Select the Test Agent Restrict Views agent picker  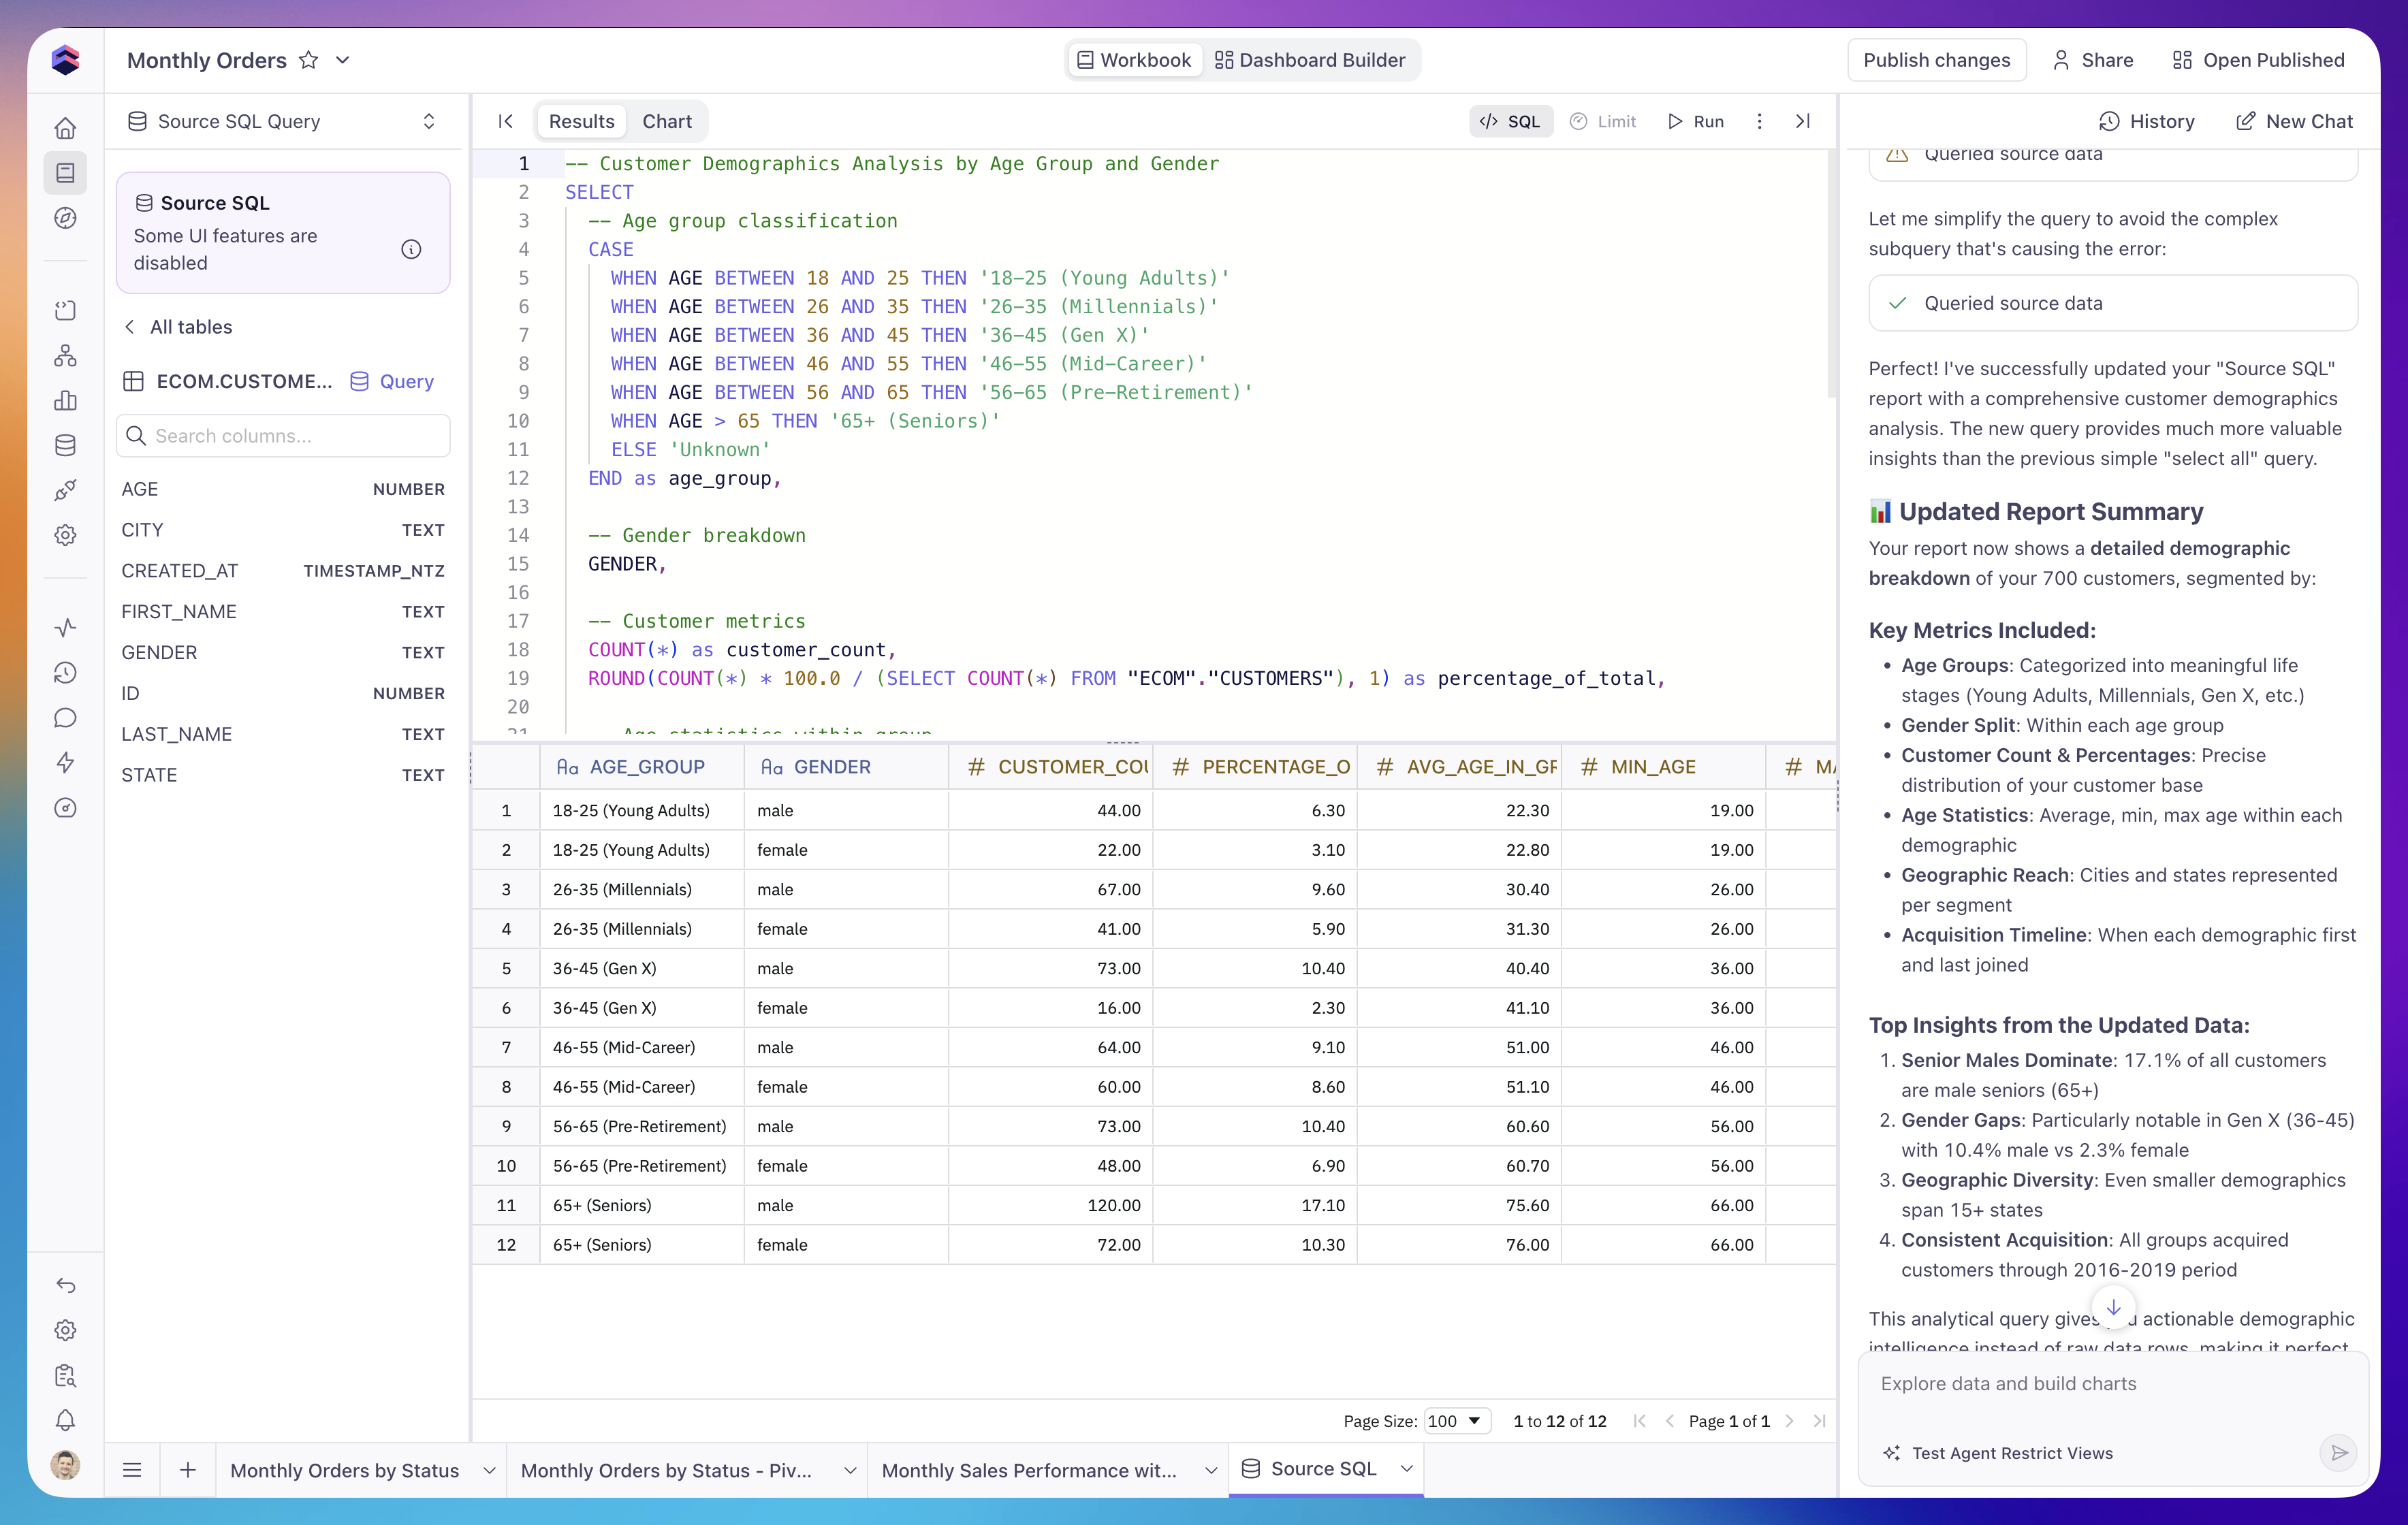[1998, 1453]
